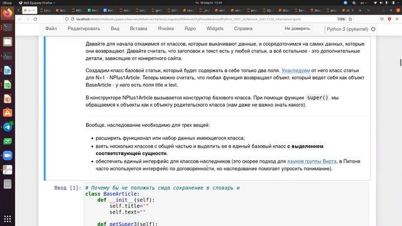Open Zoom from the dock

tap(8, 156)
